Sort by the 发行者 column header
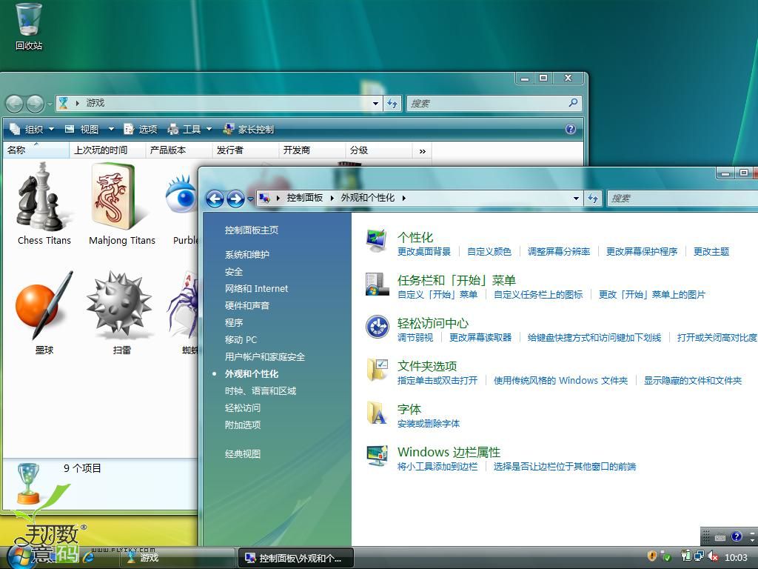This screenshot has height=569, width=758. pos(246,150)
